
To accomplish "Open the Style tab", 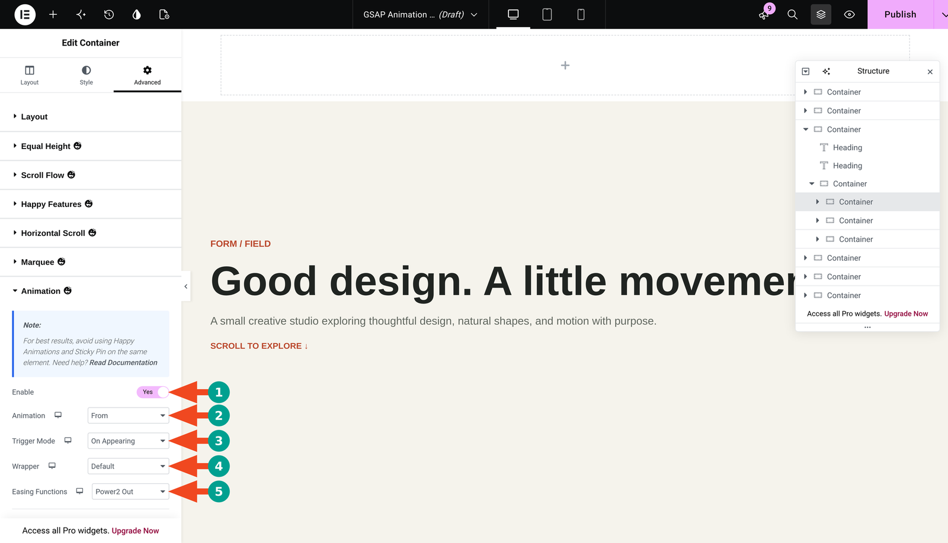I will coord(87,75).
